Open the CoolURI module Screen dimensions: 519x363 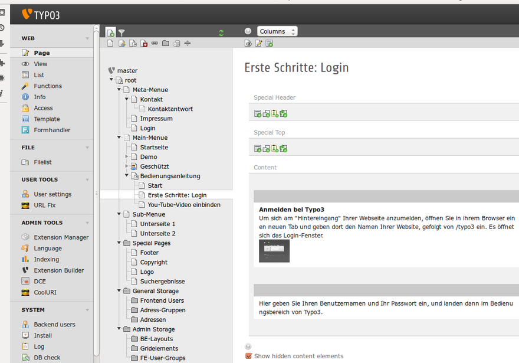[45, 292]
